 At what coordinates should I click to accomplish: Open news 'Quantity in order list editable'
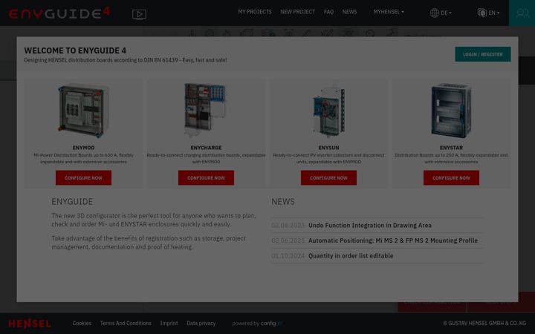click(351, 255)
